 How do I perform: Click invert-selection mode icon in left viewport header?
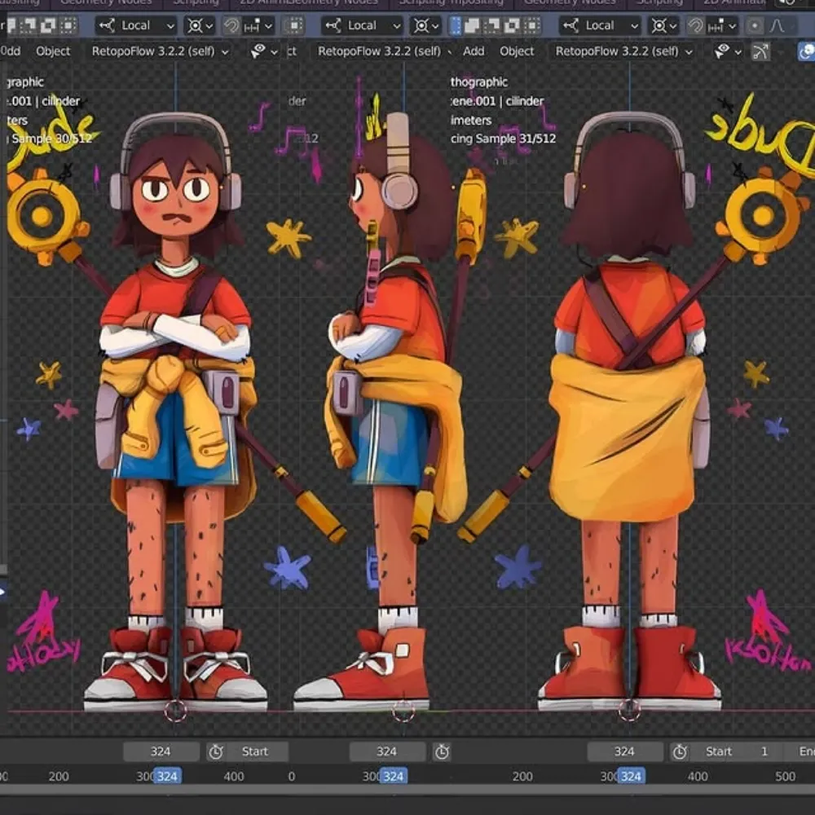click(x=48, y=25)
